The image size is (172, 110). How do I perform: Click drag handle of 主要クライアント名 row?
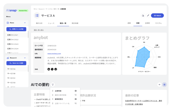[53, 103]
